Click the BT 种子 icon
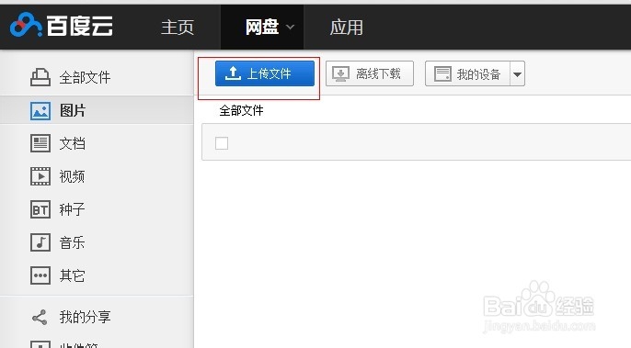Screen dimensions: 631x348 tap(40, 209)
